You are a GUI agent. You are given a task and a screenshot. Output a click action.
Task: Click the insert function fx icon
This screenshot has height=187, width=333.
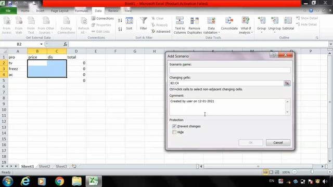coord(65,44)
